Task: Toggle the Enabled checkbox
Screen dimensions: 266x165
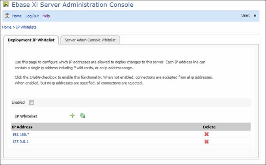Action: tap(32, 103)
